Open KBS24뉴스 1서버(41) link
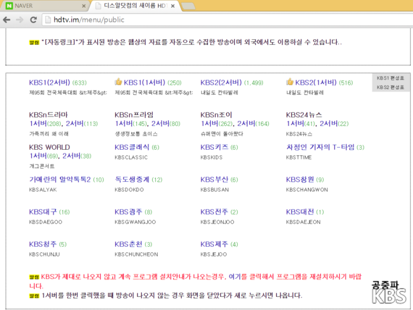This screenshot has height=310, width=413. pyautogui.click(x=301, y=124)
